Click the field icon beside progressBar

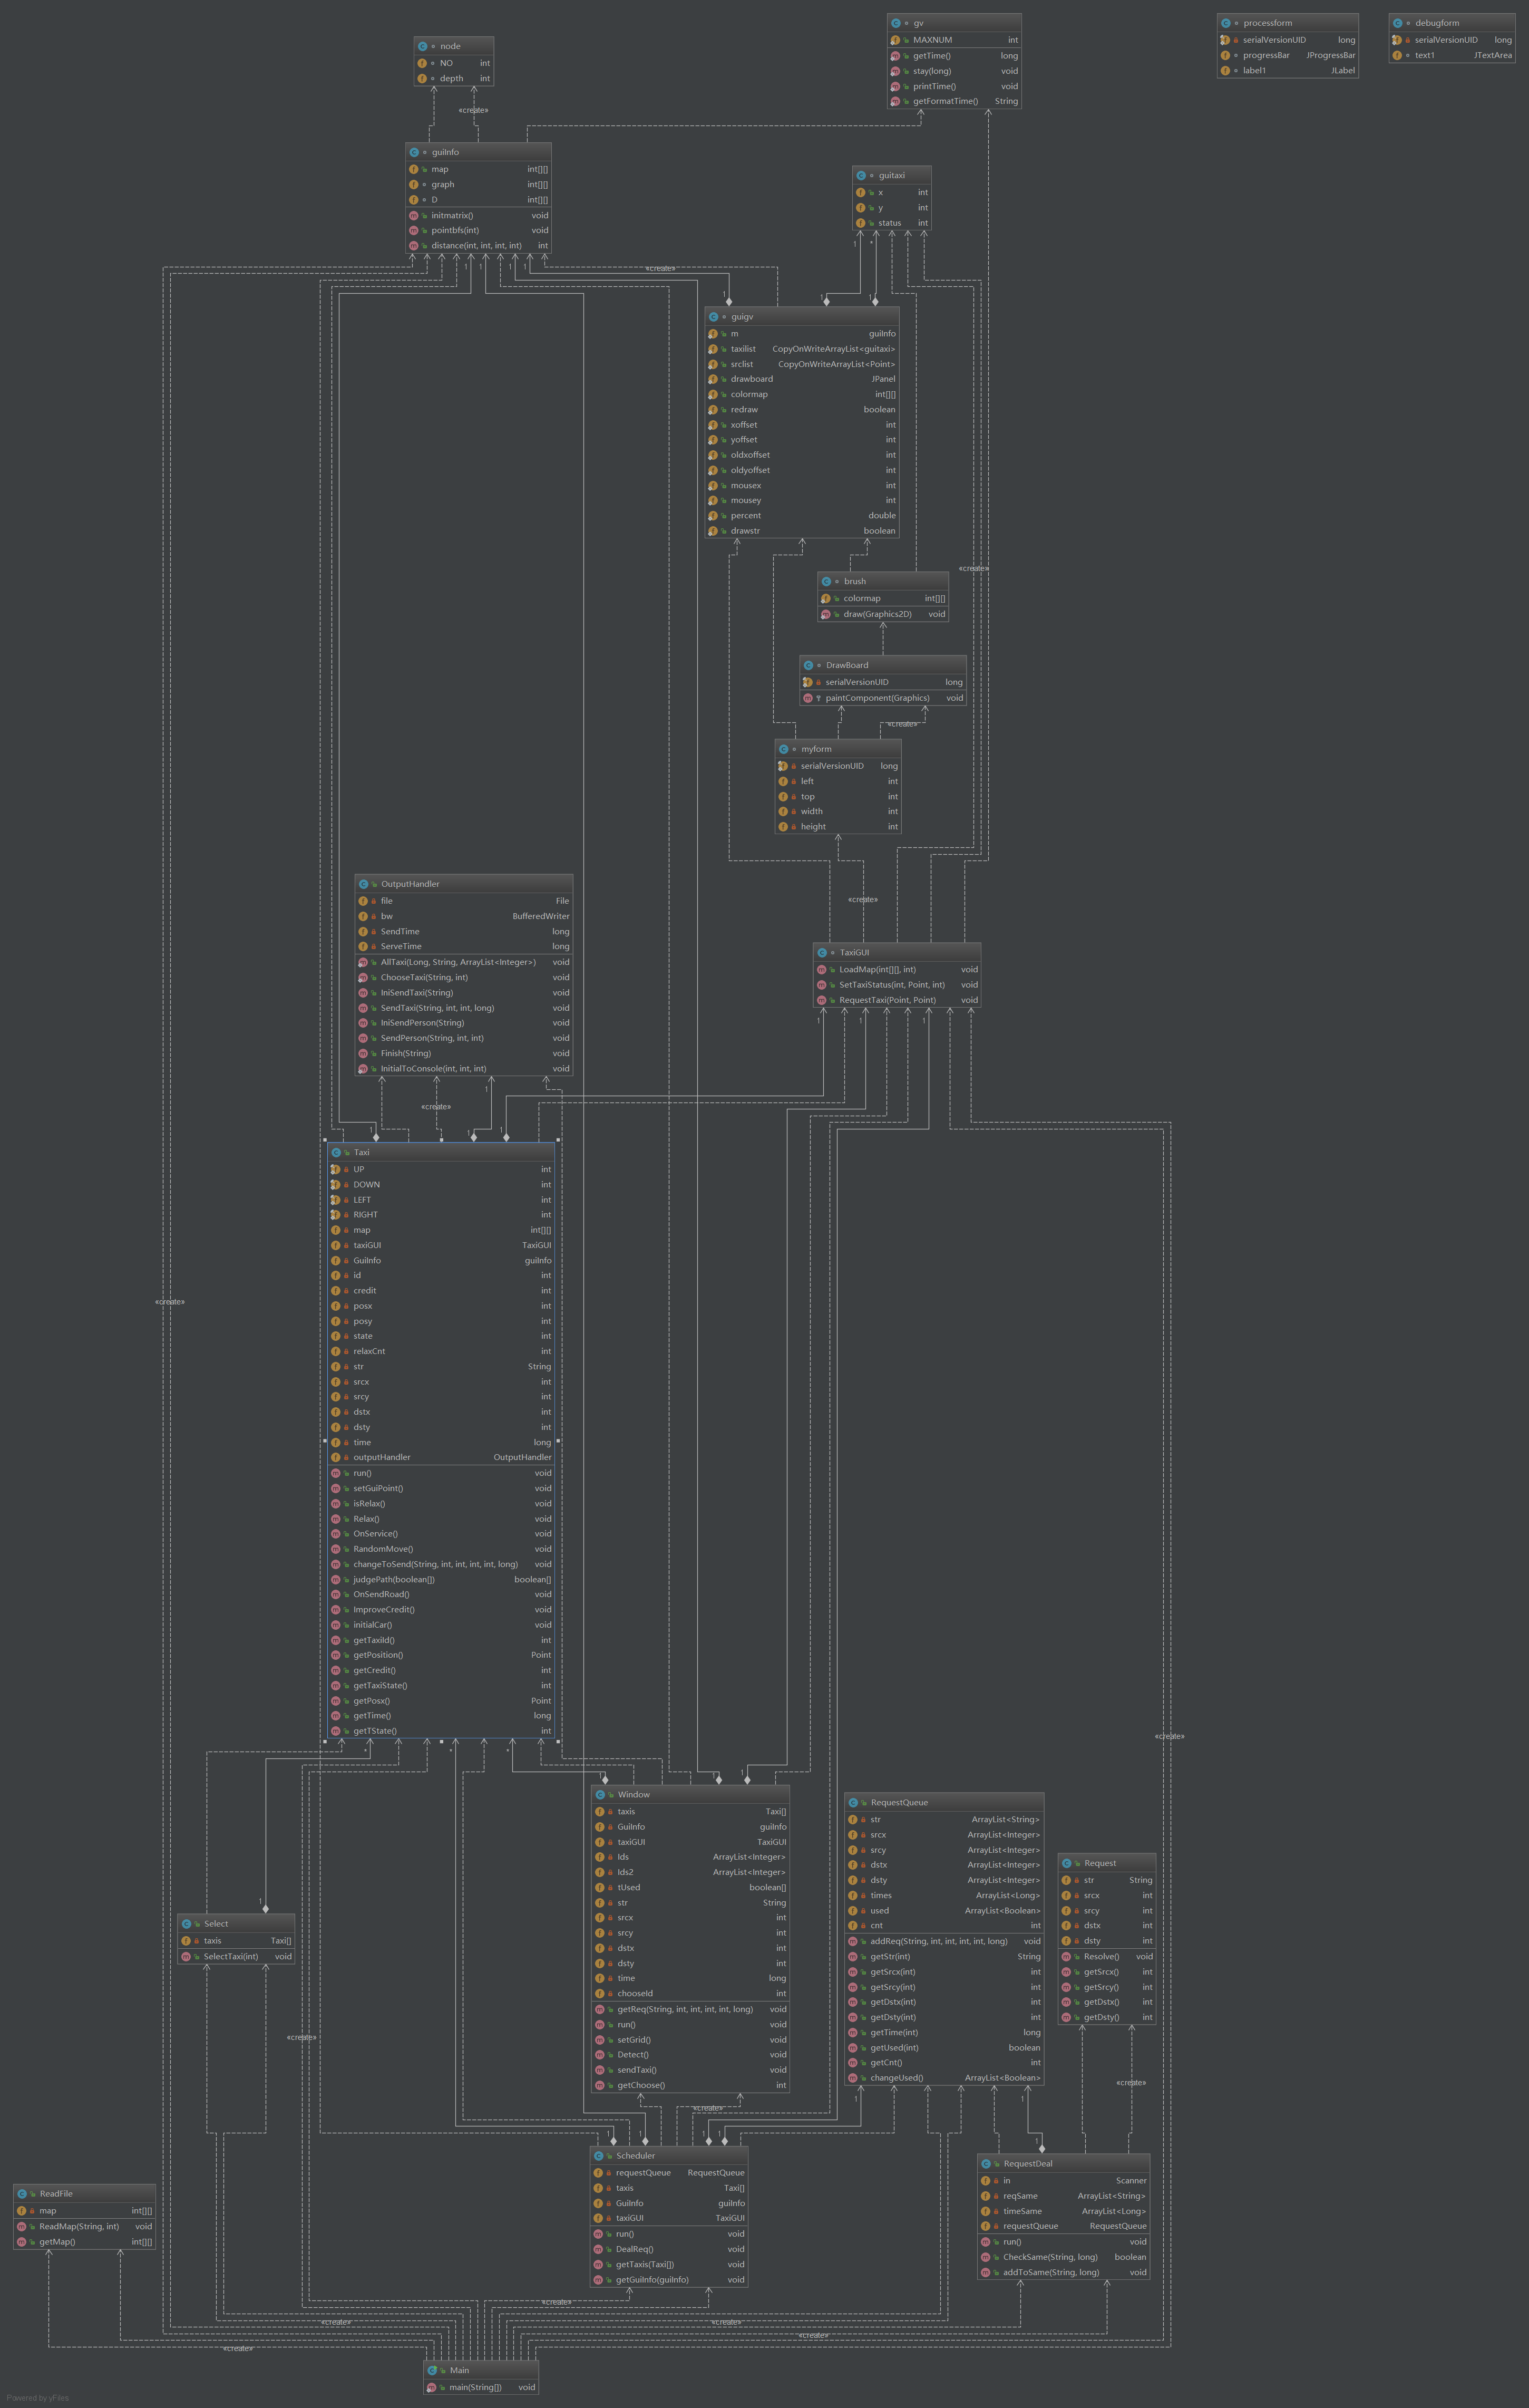1225,55
